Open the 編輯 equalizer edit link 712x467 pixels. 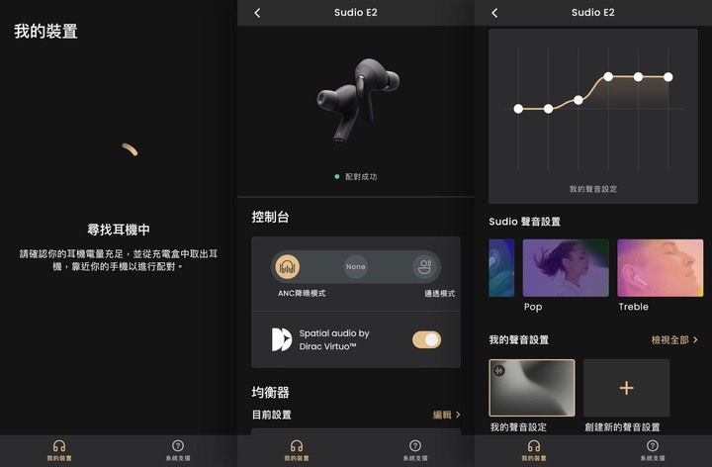point(442,415)
